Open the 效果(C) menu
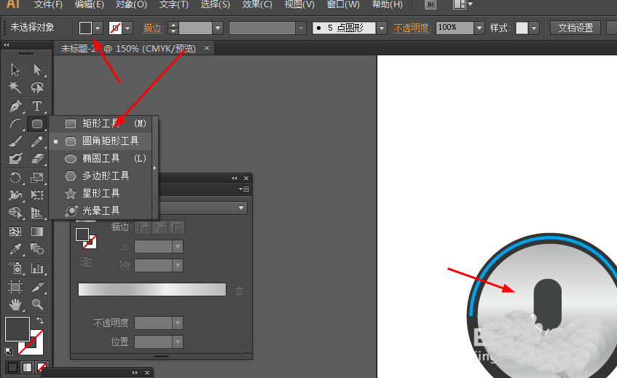Image resolution: width=617 pixels, height=378 pixels. coord(257,4)
